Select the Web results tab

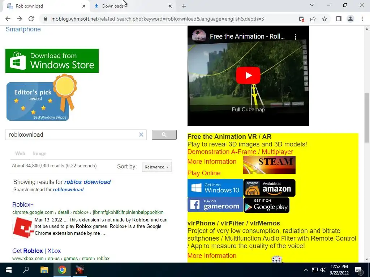20,154
